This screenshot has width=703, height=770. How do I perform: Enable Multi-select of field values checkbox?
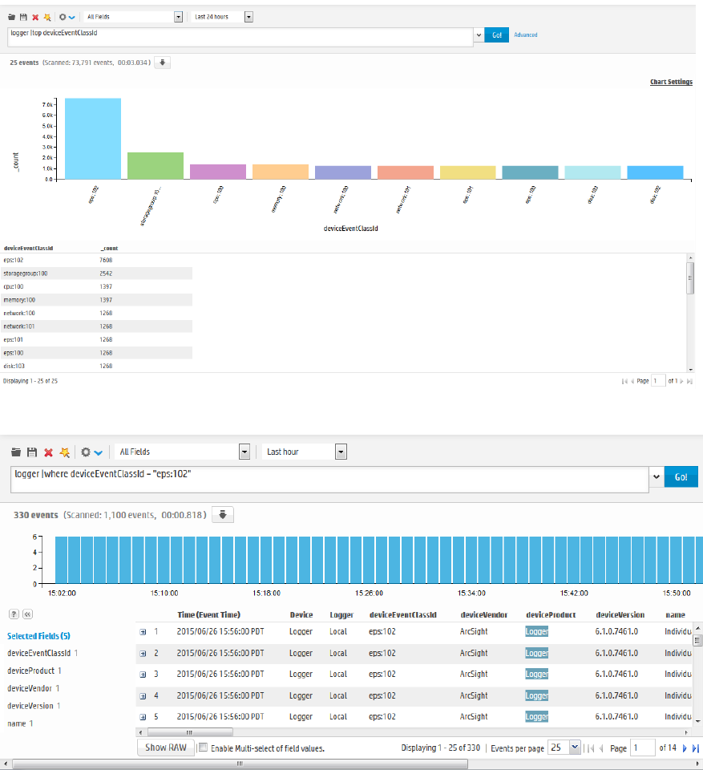(x=203, y=748)
